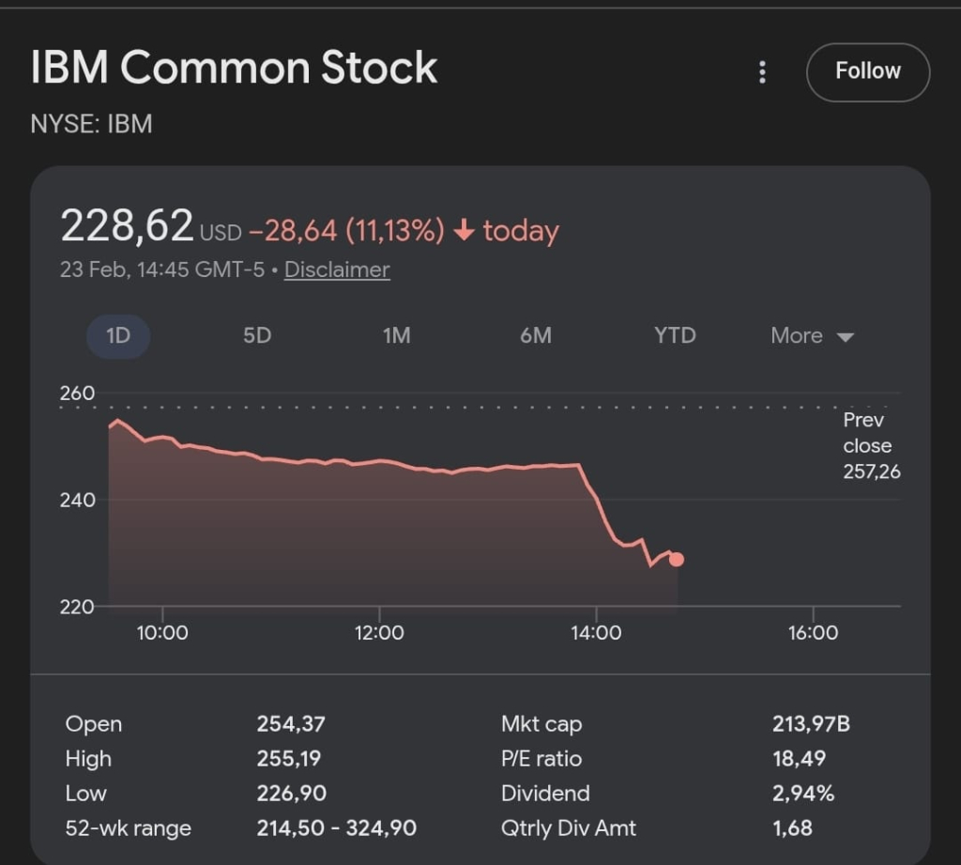Screen dimensions: 961x865
Task: Click the Mkt cap value 213,97B
Action: [811, 724]
